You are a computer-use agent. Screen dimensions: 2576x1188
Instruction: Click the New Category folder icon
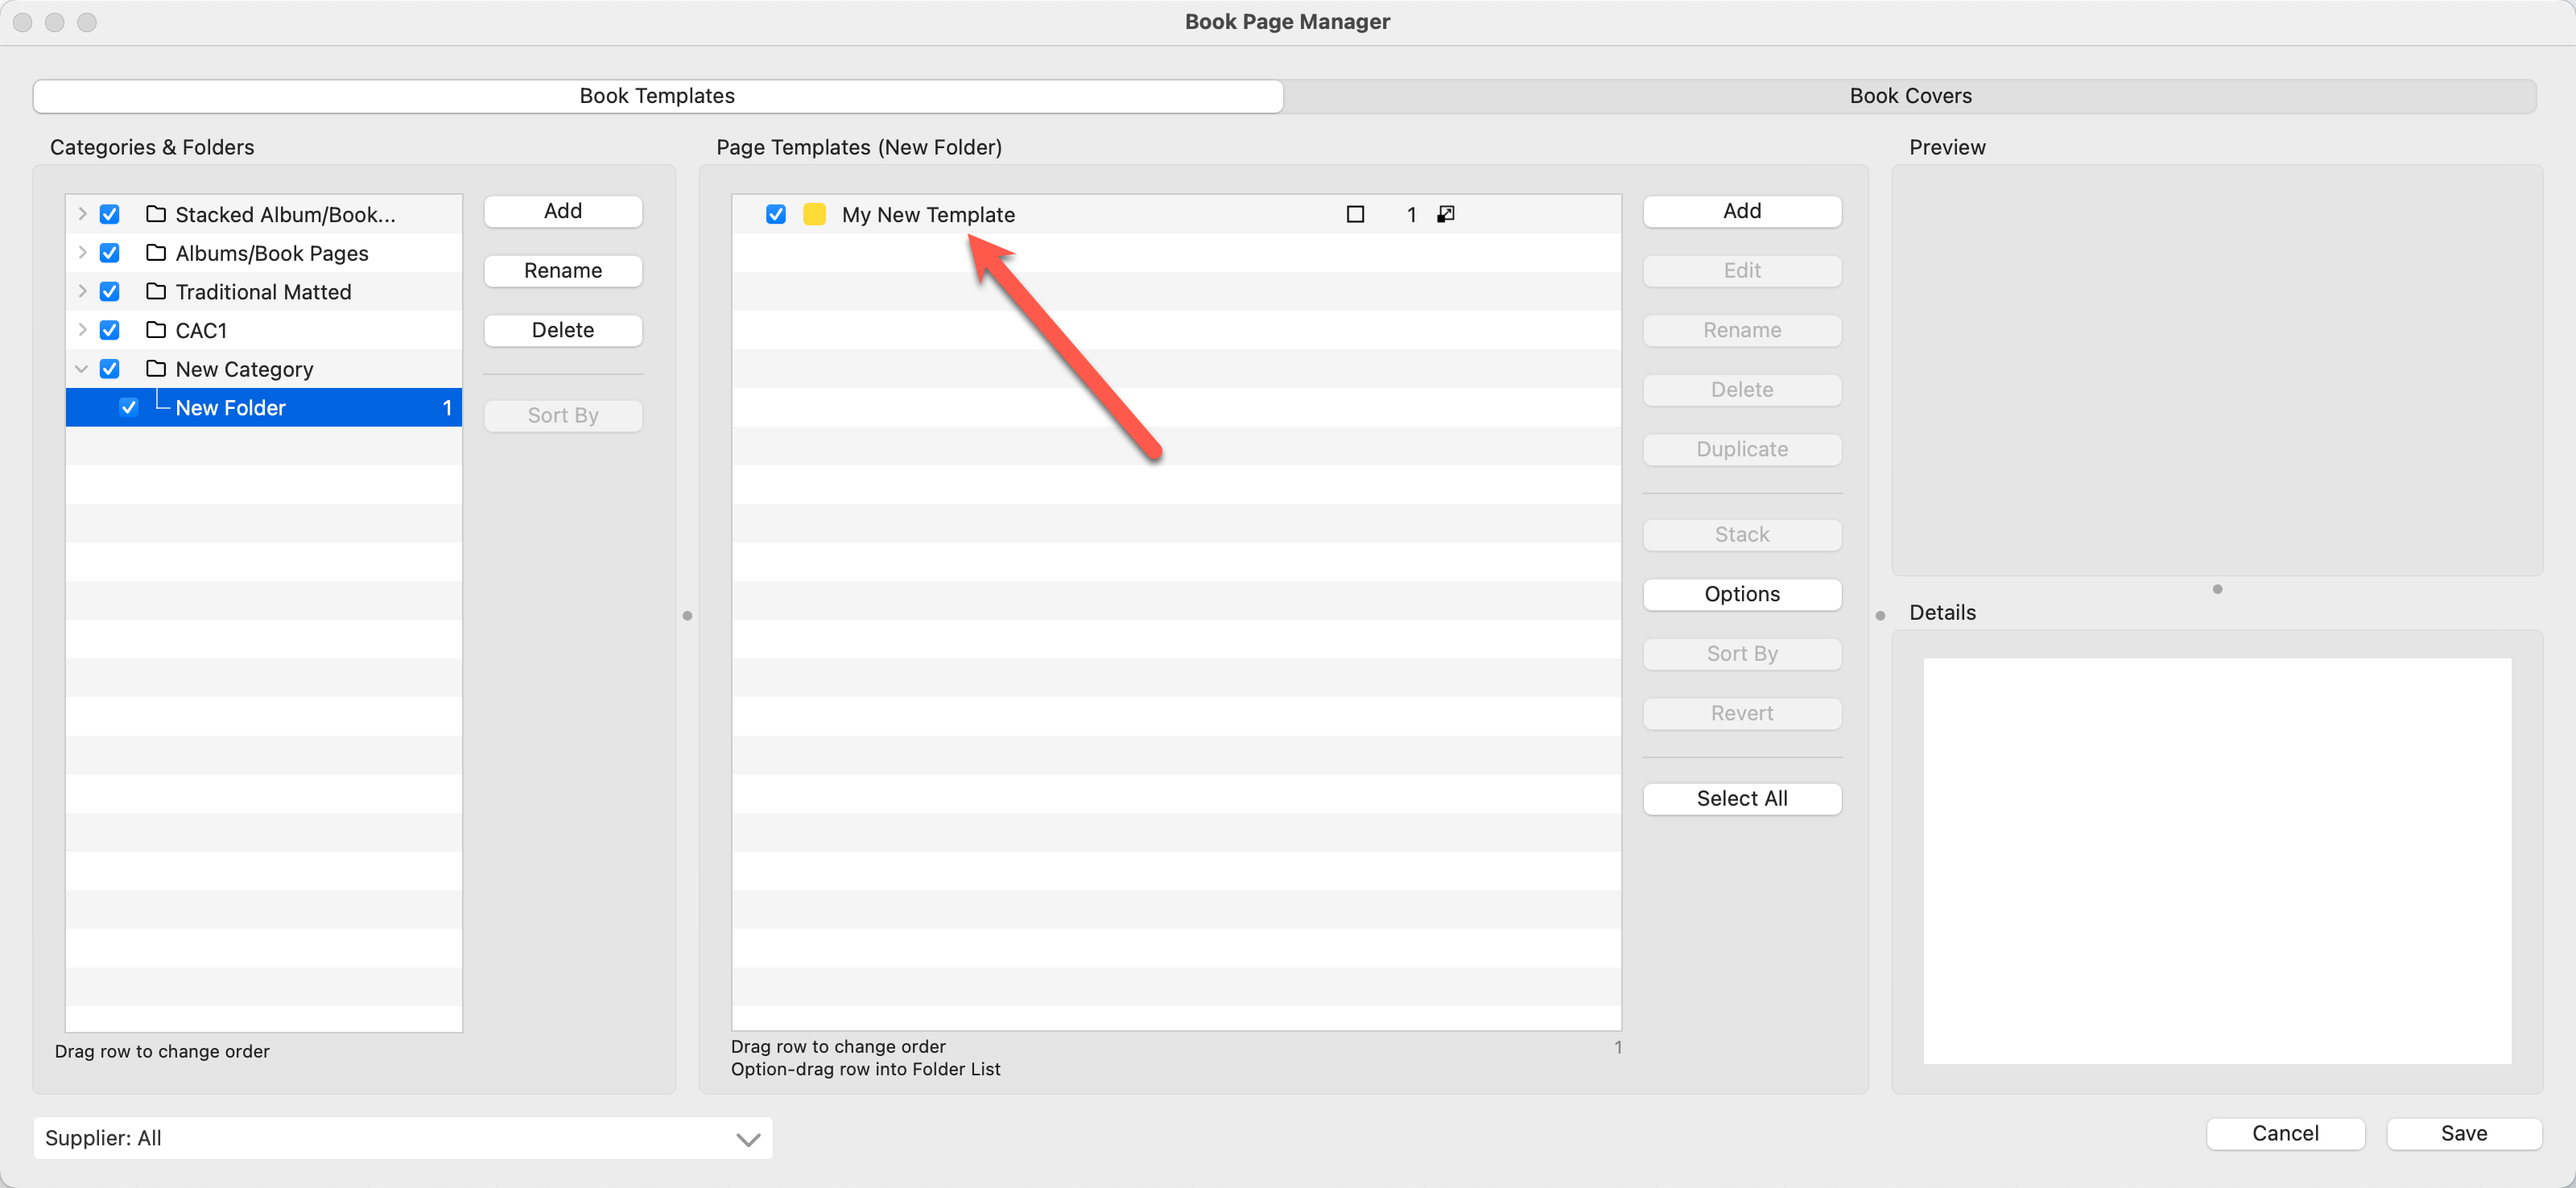[x=156, y=369]
